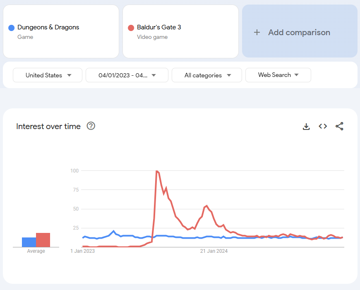Screen dimensions: 360x290
Task: Click the Video game subtitle text
Action: (152, 37)
